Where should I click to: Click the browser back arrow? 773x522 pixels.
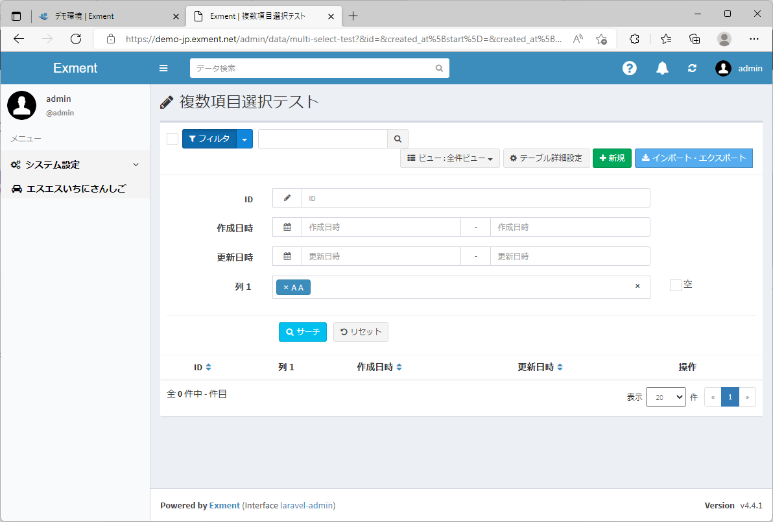pyautogui.click(x=19, y=39)
